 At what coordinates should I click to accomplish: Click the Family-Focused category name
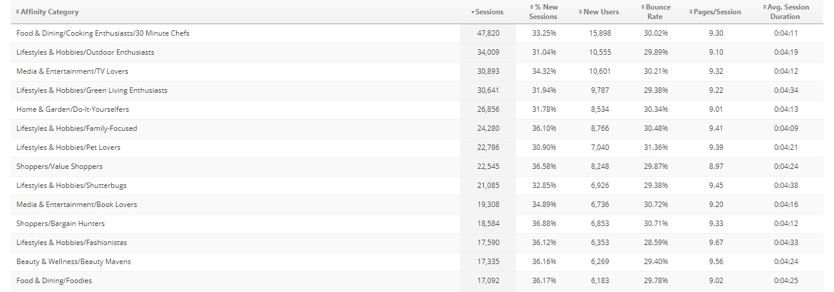click(x=77, y=128)
